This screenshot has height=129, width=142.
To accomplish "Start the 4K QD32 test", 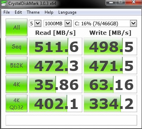I will 17,103.
